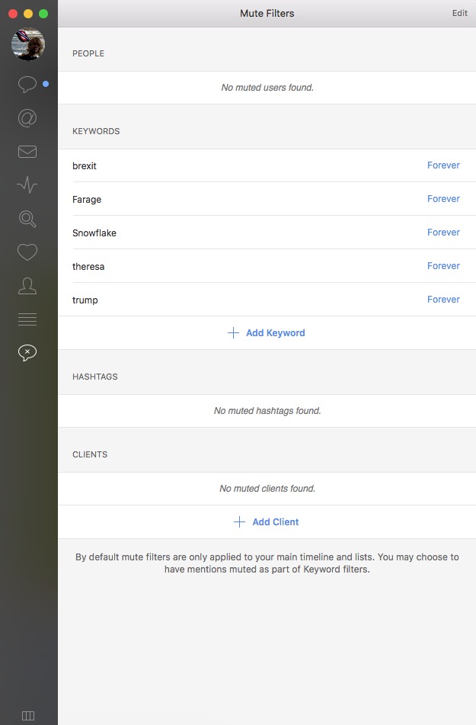Image resolution: width=476 pixels, height=725 pixels.
Task: Open Direct Messages envelope icon
Action: tap(27, 152)
